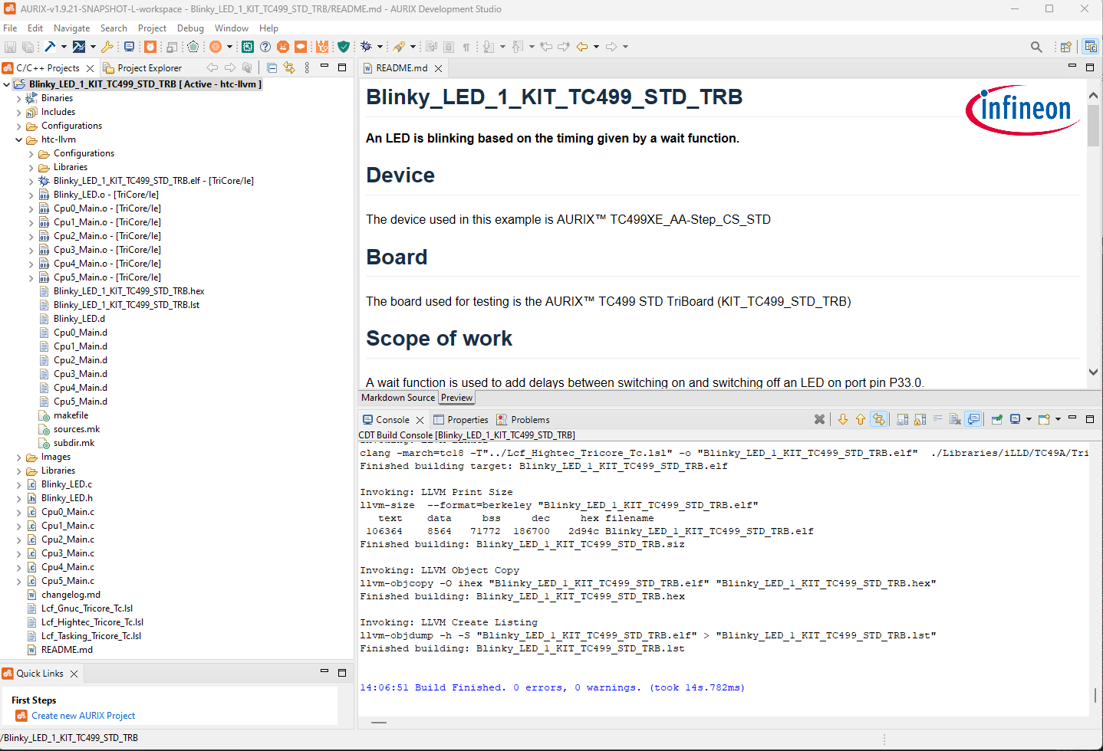Open the Project menu
Viewport: 1103px width, 751px height.
click(152, 28)
